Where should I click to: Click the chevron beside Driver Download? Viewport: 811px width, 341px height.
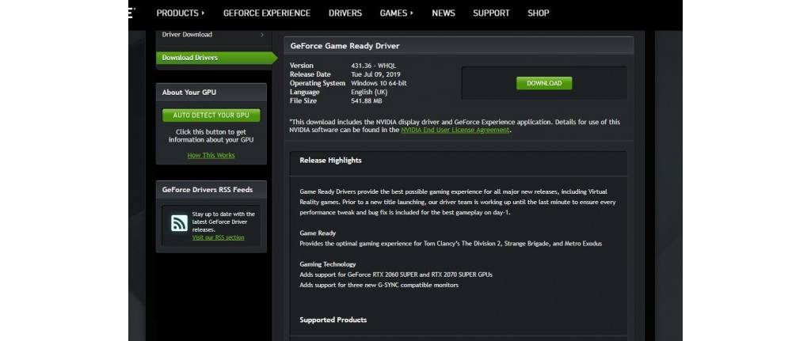(262, 35)
